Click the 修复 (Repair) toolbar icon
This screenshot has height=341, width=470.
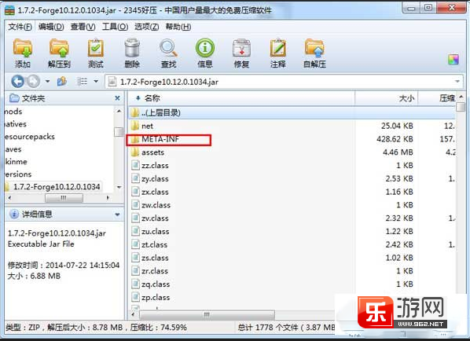pos(241,53)
